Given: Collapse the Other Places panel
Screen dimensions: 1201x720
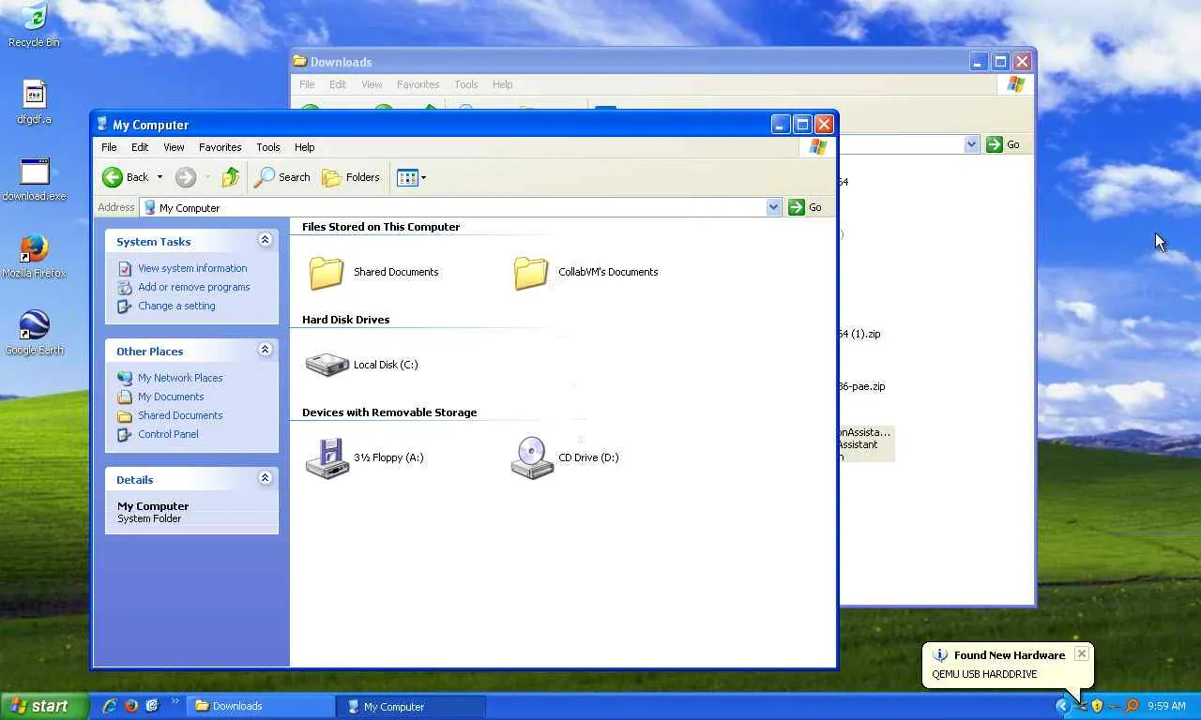Looking at the screenshot, I should [x=265, y=350].
